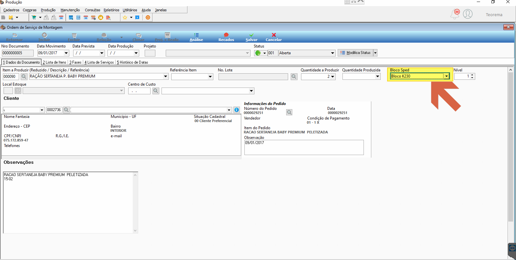Screen dimensions: 516x260
Task: Open the Manutenção menu
Action: point(70,10)
